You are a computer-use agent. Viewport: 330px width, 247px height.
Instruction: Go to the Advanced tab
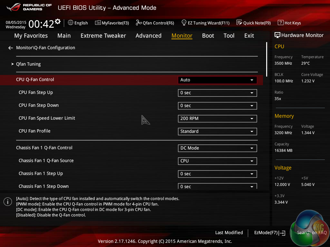click(148, 36)
